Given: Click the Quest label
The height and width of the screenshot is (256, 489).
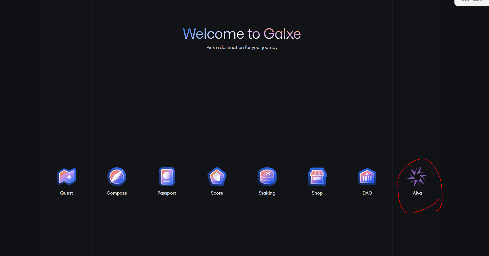Looking at the screenshot, I should point(67,193).
